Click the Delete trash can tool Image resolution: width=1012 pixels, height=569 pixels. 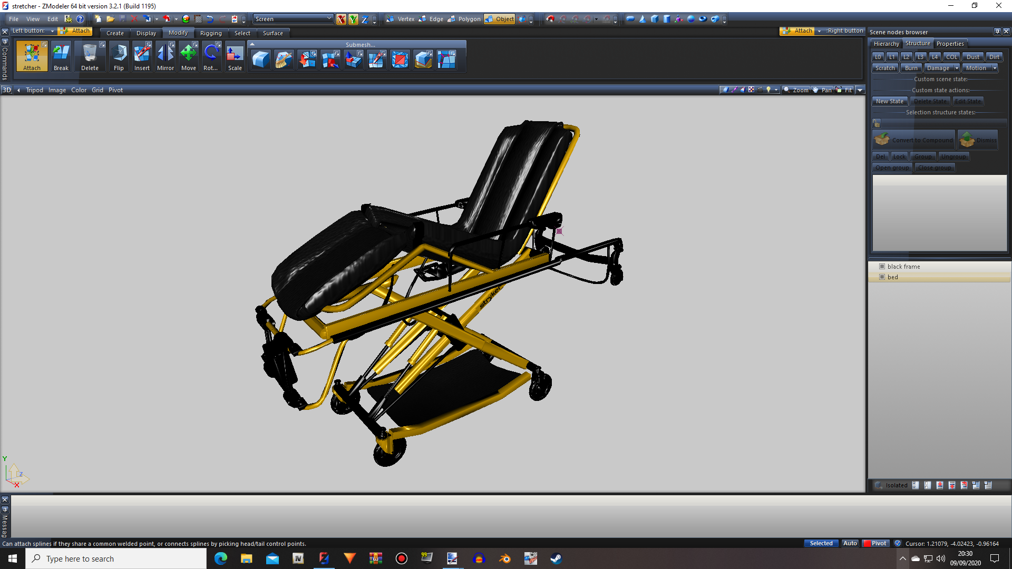(x=90, y=56)
